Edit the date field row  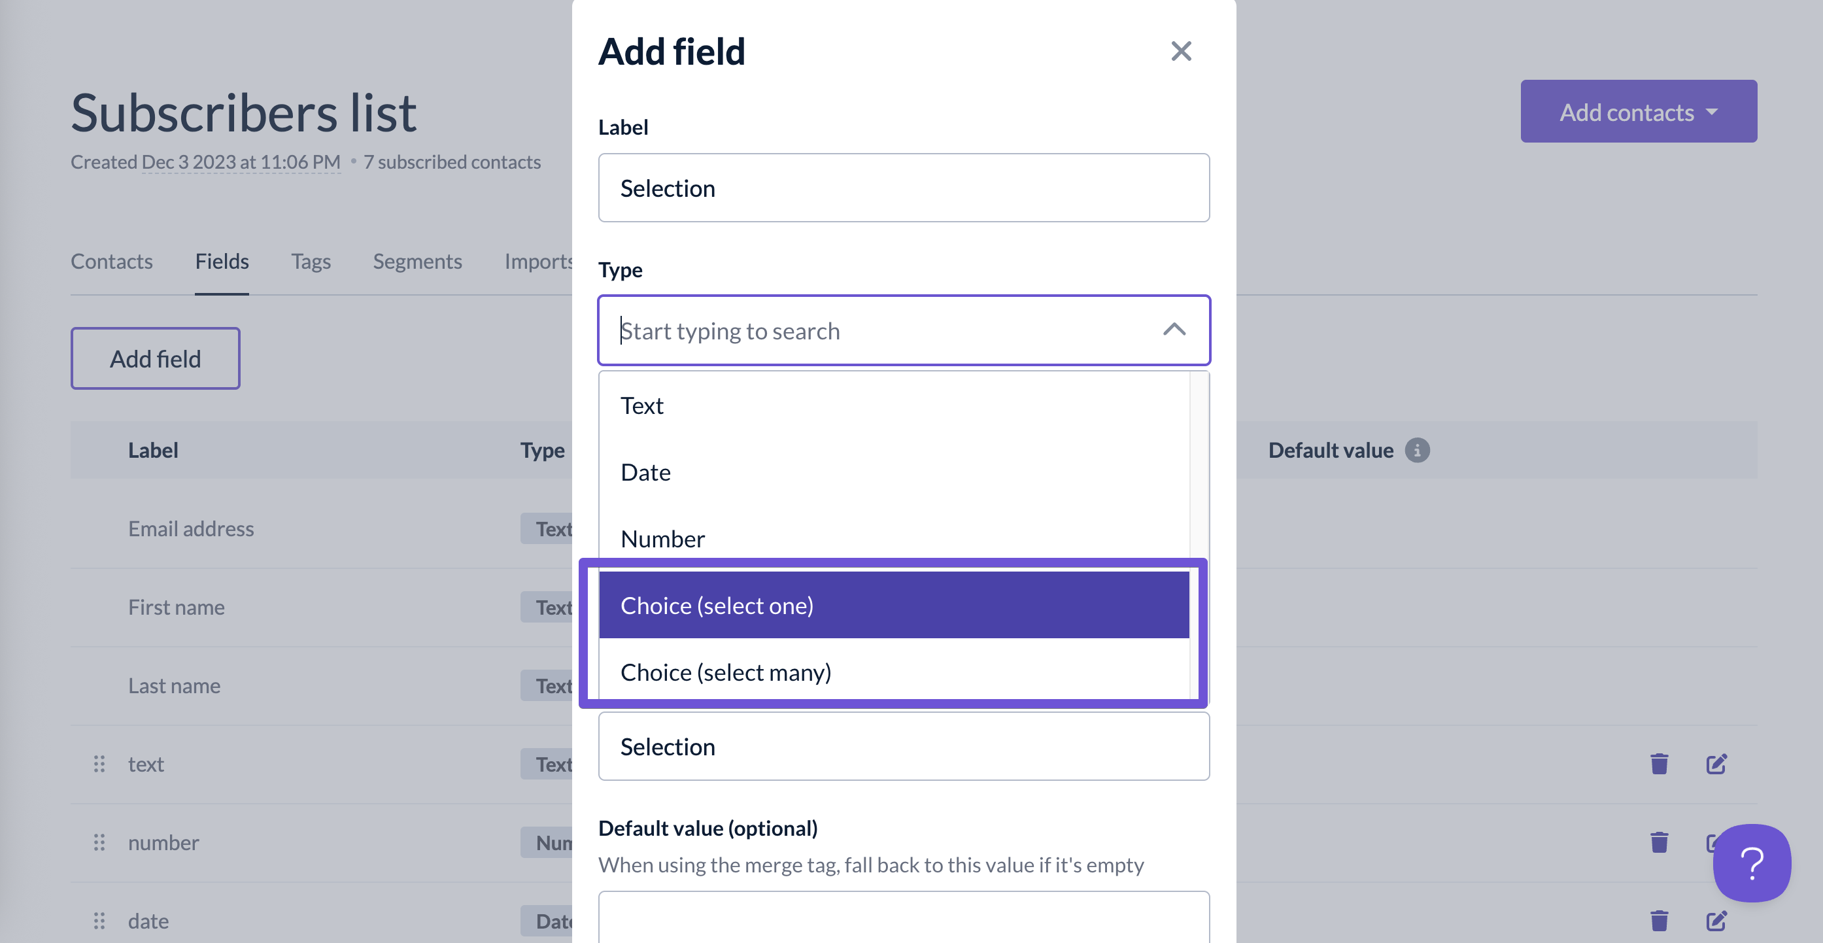coord(1715,920)
